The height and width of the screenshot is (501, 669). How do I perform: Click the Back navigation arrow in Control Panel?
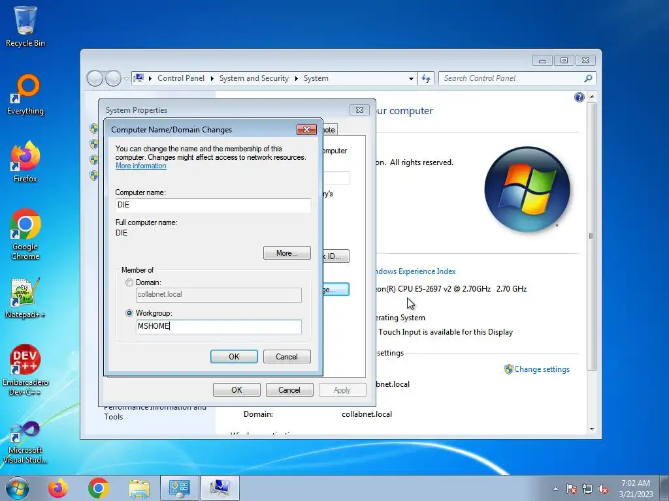(95, 78)
